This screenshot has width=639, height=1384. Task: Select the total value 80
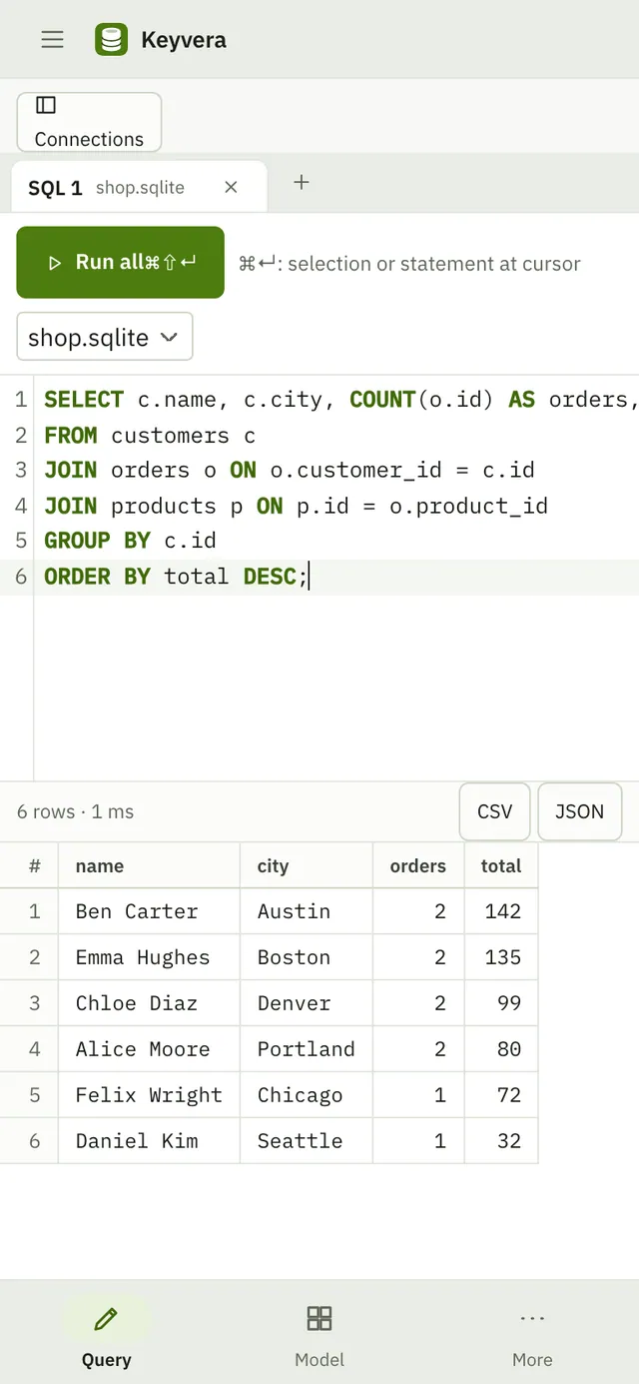pos(501,1049)
